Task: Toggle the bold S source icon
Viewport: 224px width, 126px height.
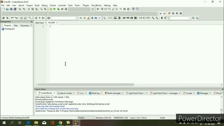Action: [162, 18]
